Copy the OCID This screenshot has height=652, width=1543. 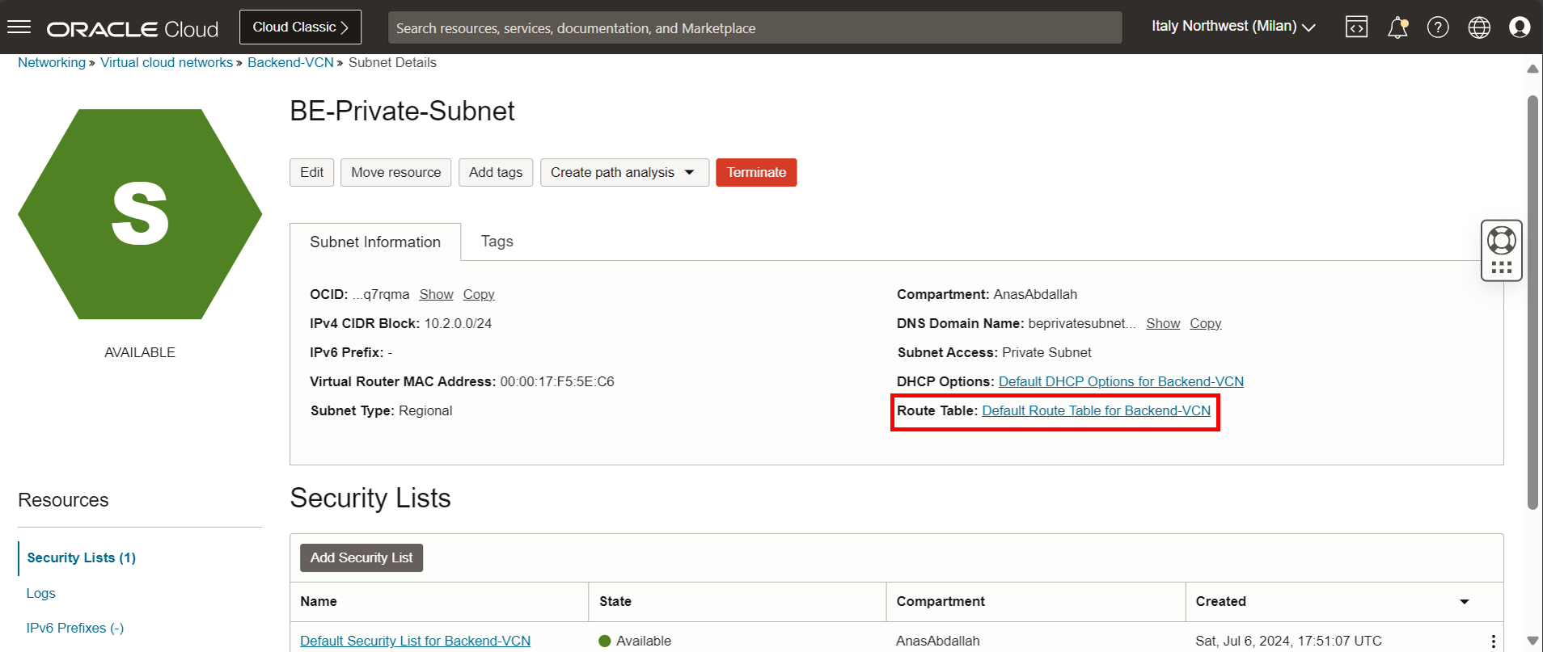point(479,294)
